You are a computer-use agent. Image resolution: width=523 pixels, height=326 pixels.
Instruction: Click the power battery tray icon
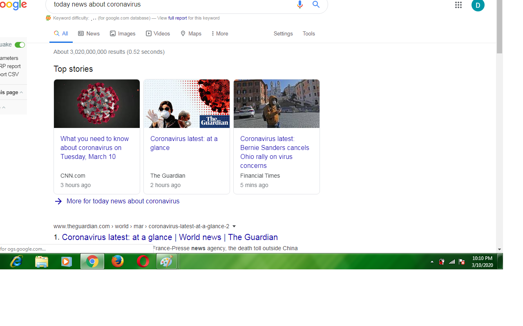[x=442, y=262]
